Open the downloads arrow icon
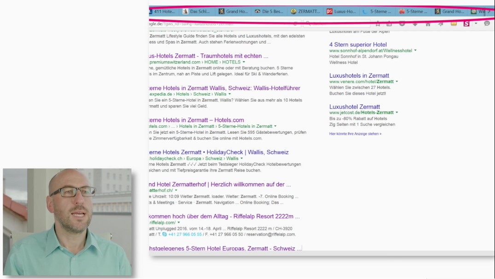Image resolution: width=495 pixels, height=279 pixels. 415,24
